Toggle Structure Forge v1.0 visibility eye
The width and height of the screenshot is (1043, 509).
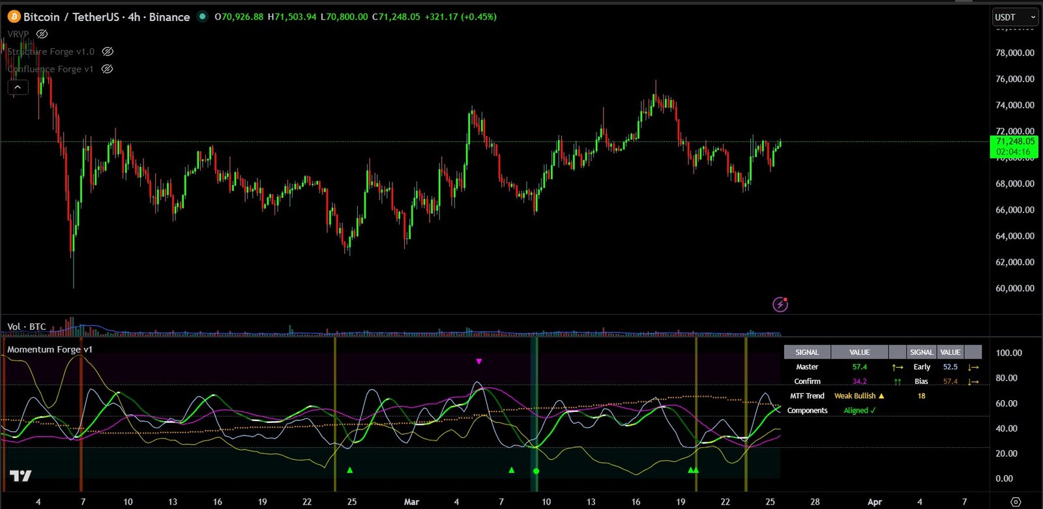pos(108,51)
